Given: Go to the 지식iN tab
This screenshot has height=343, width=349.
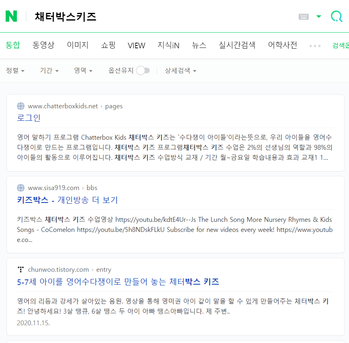Looking at the screenshot, I should tap(169, 45).
